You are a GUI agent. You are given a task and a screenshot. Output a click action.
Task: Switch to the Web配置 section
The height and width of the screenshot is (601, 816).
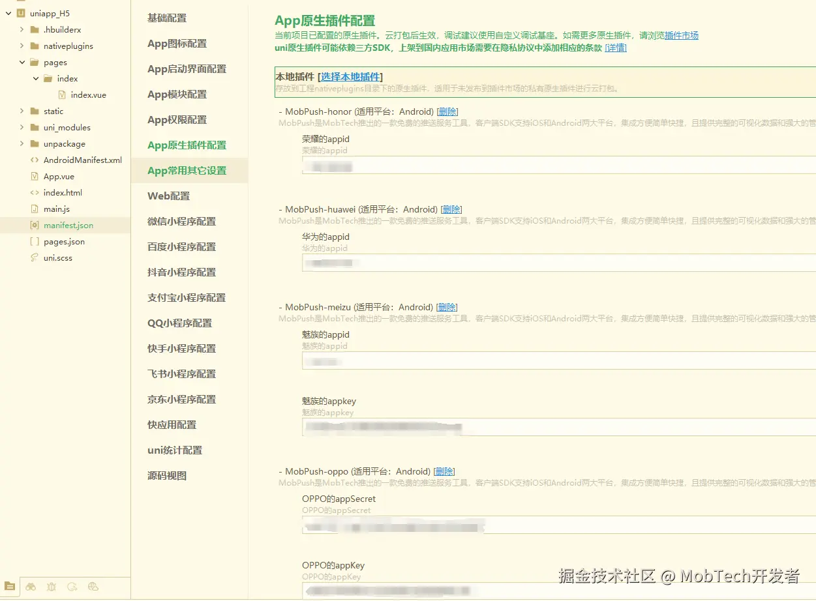pyautogui.click(x=169, y=196)
